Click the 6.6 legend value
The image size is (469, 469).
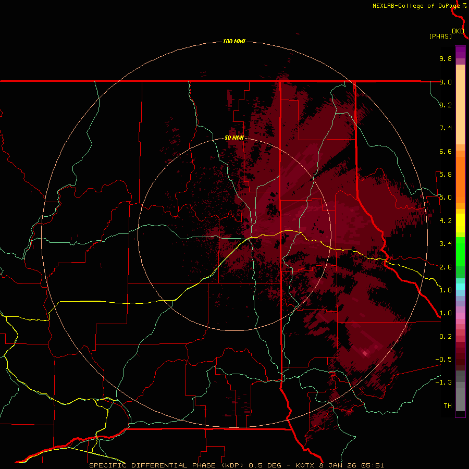pyautogui.click(x=446, y=151)
